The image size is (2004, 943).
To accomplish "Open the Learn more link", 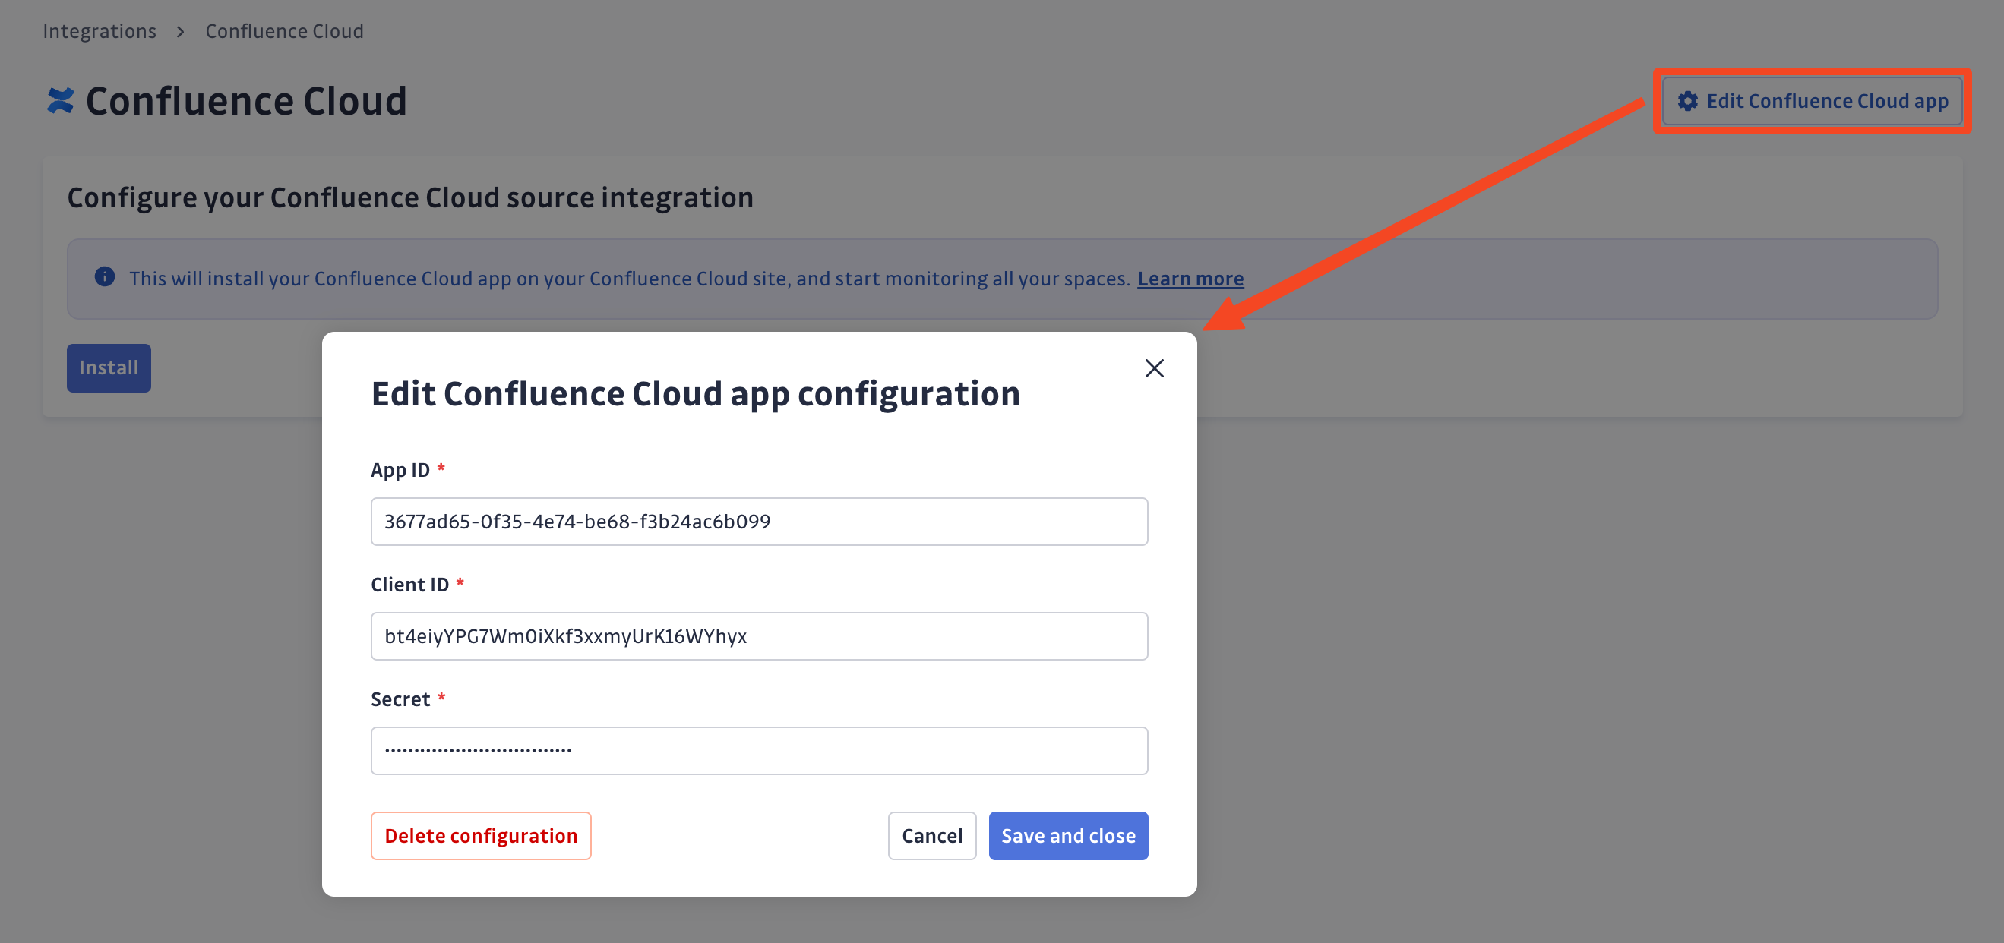I will [x=1190, y=279].
